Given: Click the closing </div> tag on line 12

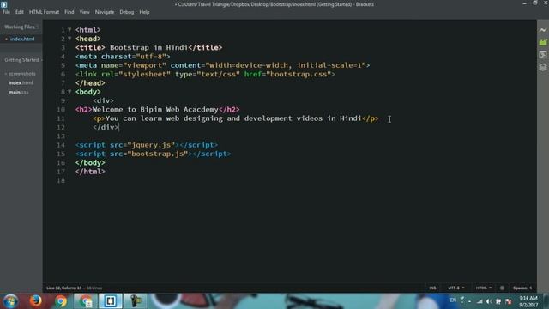Looking at the screenshot, I should click(x=106, y=127).
